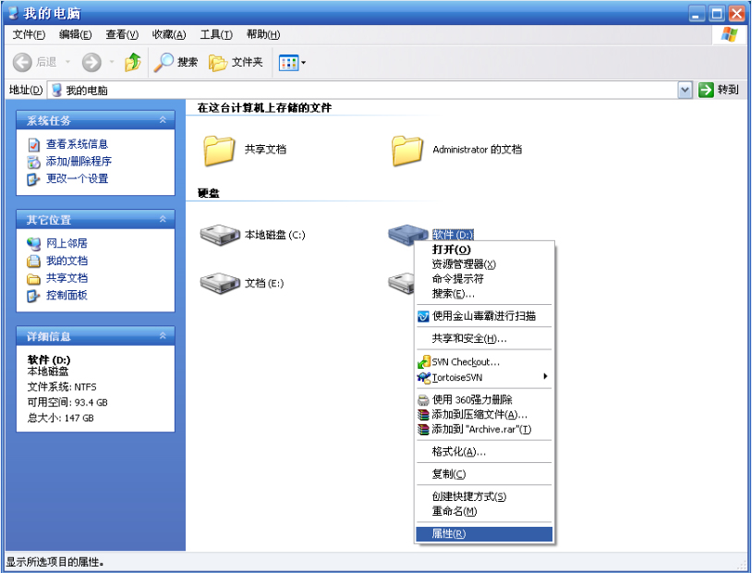Click 更改一个设置 link

77,178
